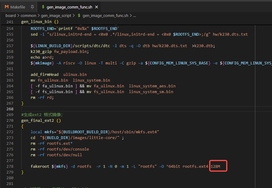Click 'add_firmHead ulinux.bin' line
Screen dimensions: 272x188
click(59, 75)
